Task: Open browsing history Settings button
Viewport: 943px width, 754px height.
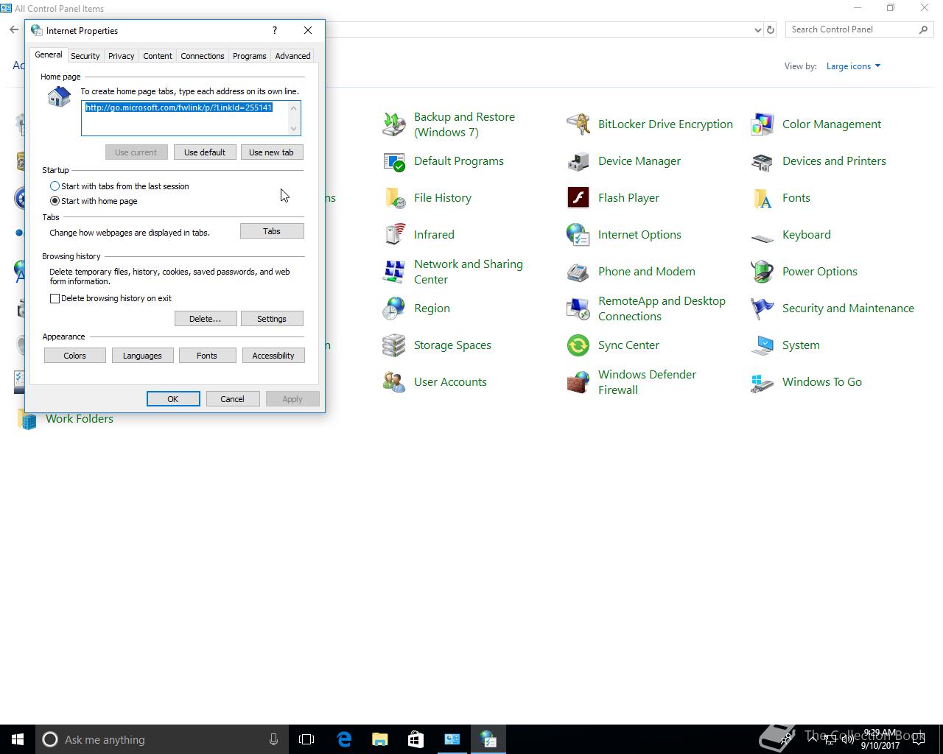Action: click(x=272, y=319)
